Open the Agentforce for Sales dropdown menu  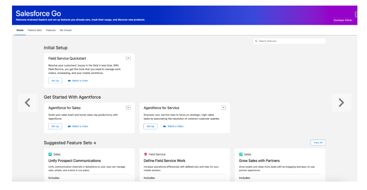128,107
